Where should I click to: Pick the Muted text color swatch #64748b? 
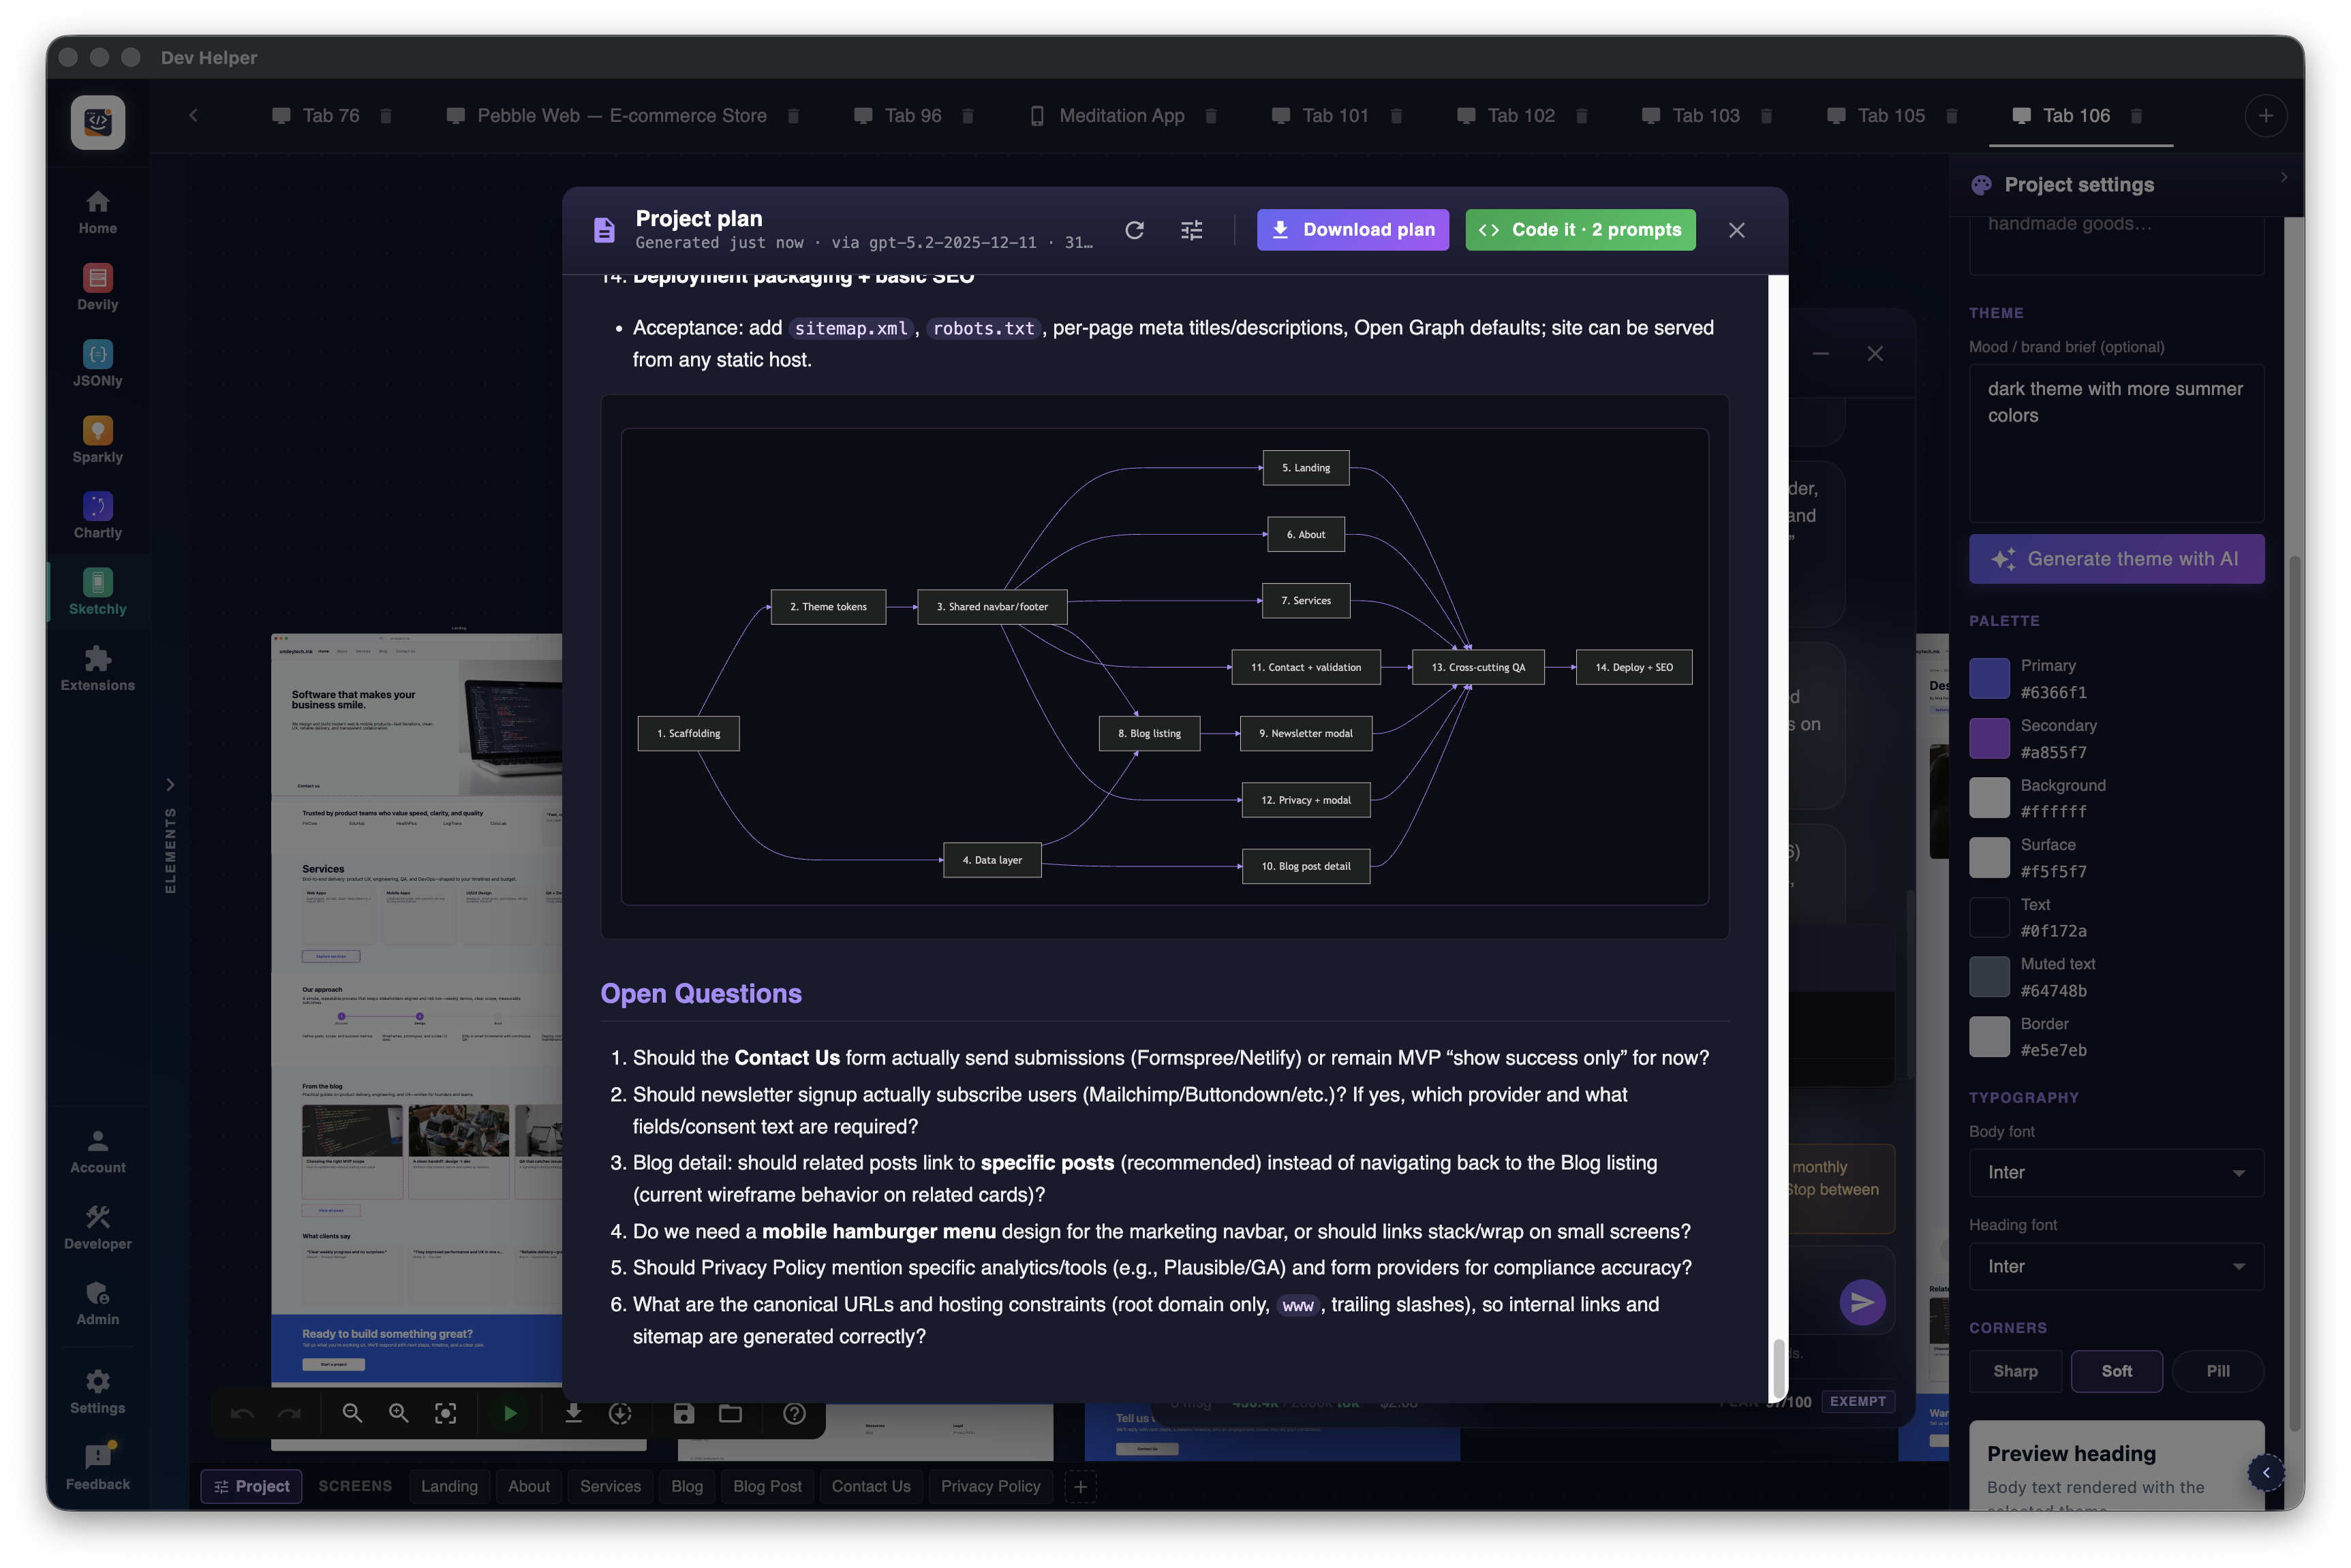(x=1989, y=976)
